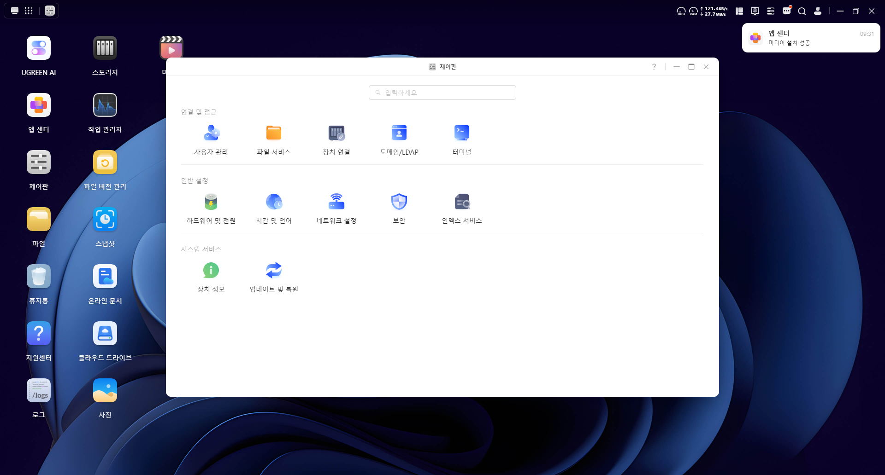
Task: Open 사용자 관리 in the control panel
Action: click(x=211, y=140)
